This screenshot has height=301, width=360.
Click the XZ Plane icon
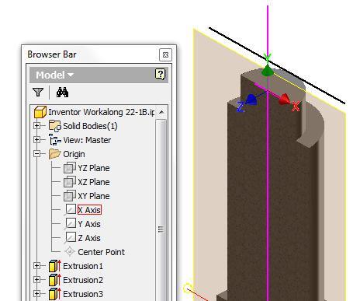click(x=70, y=182)
